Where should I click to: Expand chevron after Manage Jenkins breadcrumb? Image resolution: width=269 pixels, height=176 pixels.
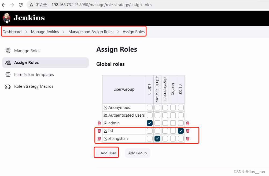coord(64,32)
